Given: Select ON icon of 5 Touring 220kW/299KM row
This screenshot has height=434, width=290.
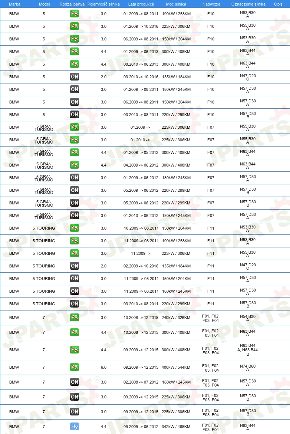Looking at the screenshot, I should pyautogui.click(x=75, y=304).
